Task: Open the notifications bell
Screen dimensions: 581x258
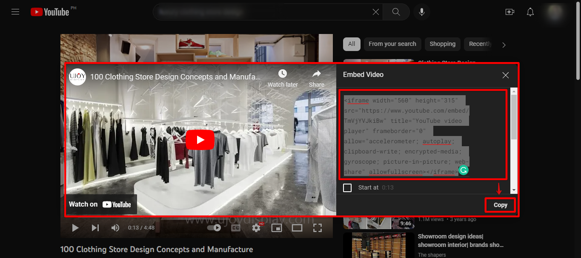Action: point(530,12)
